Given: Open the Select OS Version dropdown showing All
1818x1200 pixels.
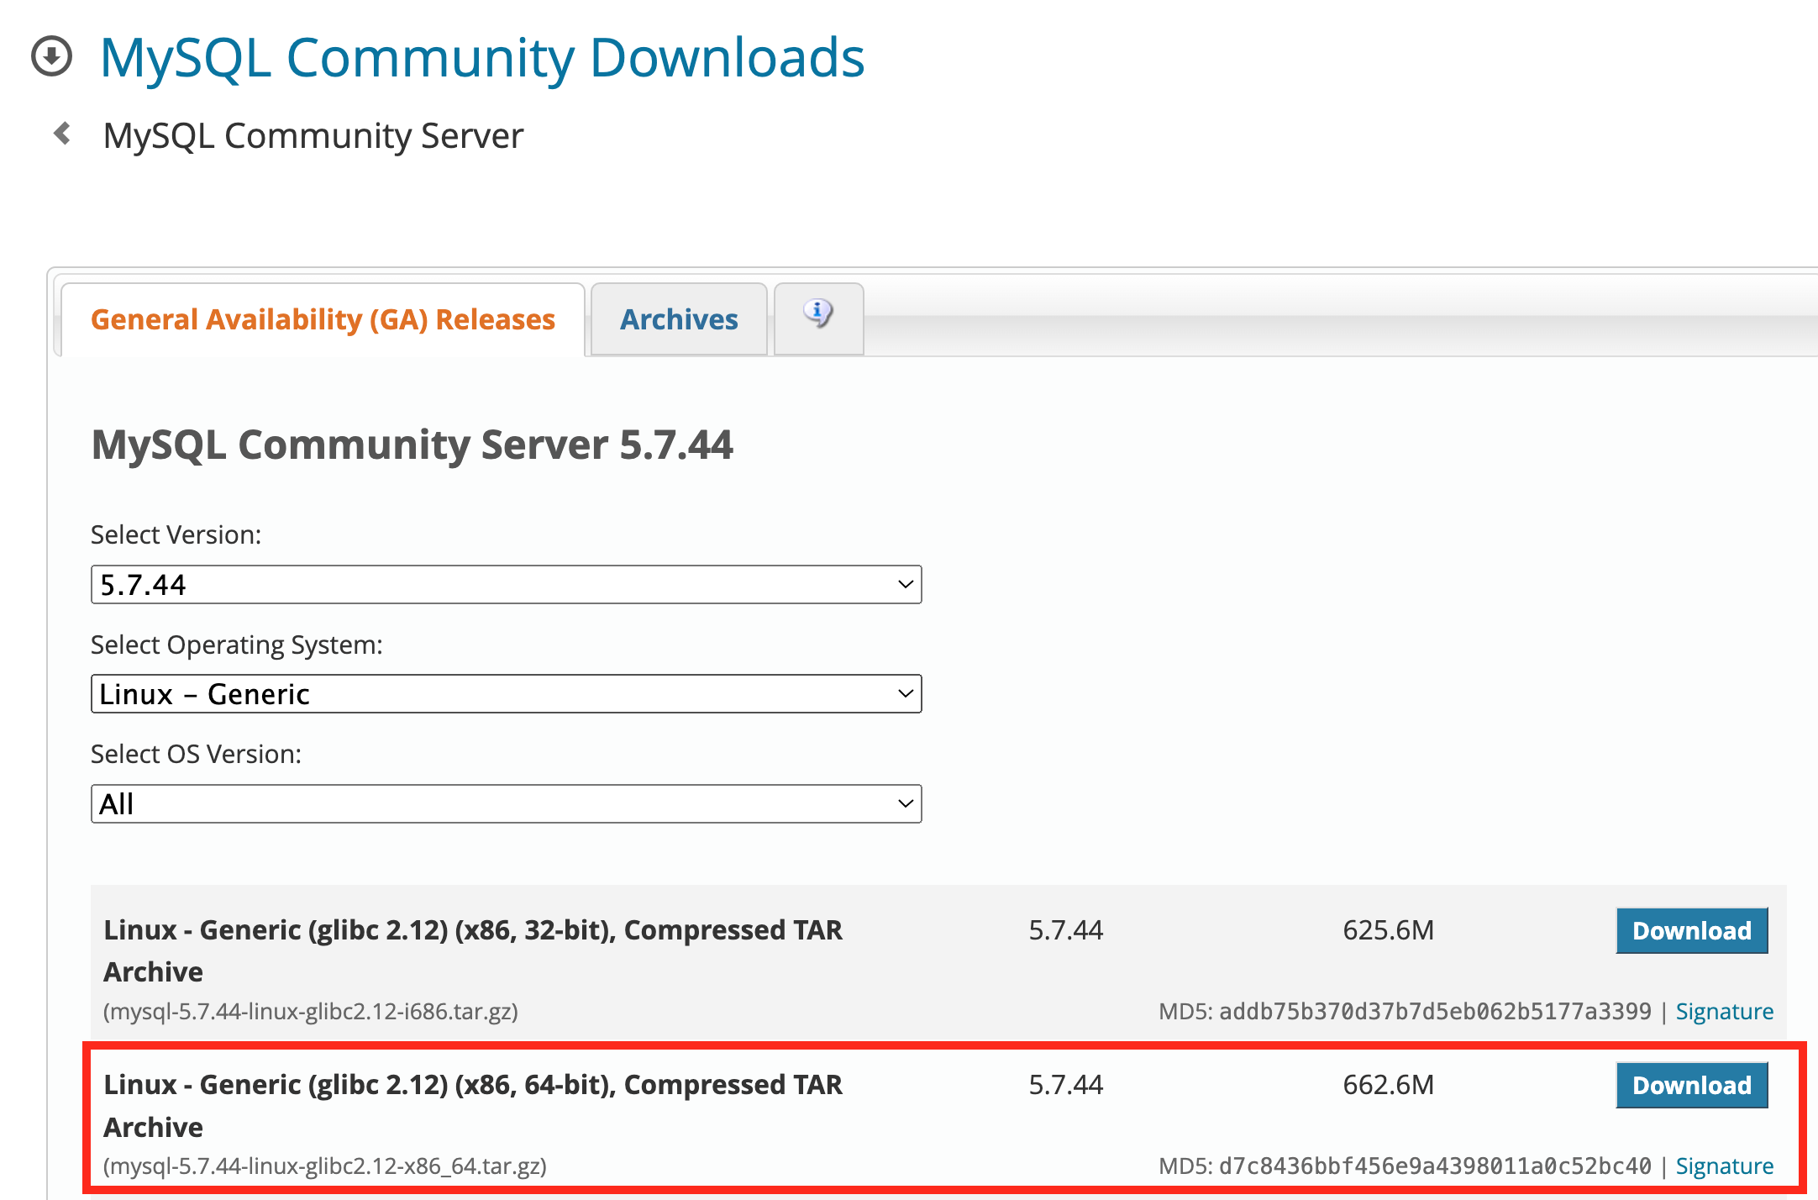Looking at the screenshot, I should (507, 804).
